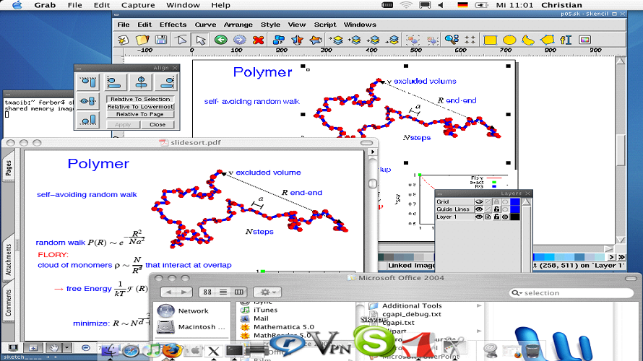Open the Effects menu in Skencil
This screenshot has height=361, width=643.
173,24
